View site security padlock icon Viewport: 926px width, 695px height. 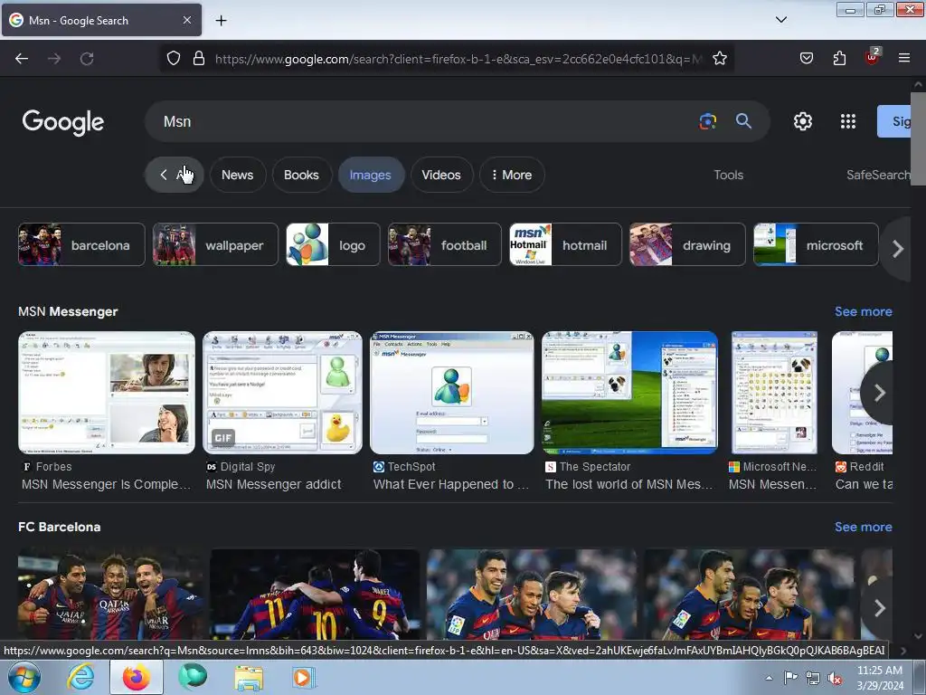[x=199, y=58]
